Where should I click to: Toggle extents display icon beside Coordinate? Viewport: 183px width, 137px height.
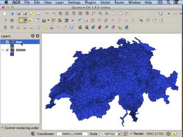33,134
